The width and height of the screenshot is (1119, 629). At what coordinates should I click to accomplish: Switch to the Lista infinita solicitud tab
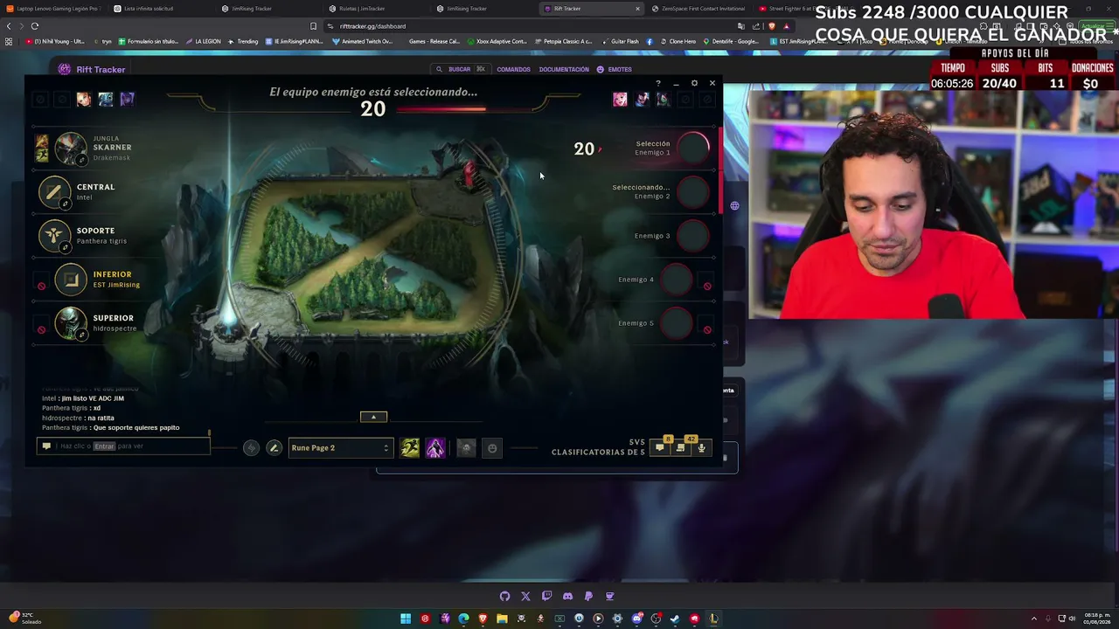(162, 9)
